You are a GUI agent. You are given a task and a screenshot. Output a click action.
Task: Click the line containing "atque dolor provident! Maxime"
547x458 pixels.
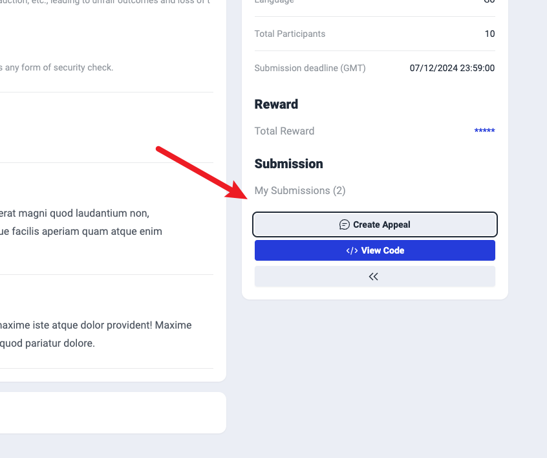96,325
